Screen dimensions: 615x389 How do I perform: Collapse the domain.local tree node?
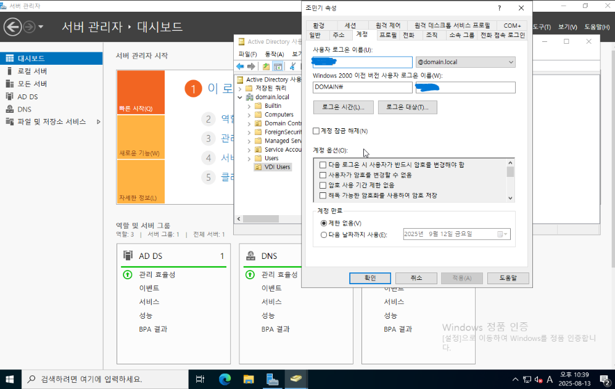241,97
